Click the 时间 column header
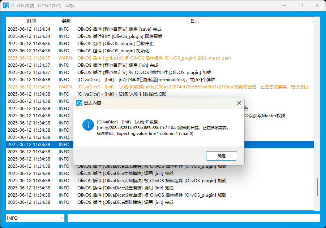The width and height of the screenshot is (326, 228). point(31,21)
